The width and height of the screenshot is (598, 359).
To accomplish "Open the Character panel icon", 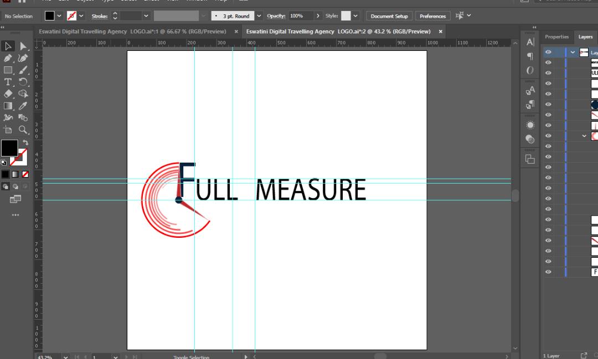I will (x=530, y=42).
